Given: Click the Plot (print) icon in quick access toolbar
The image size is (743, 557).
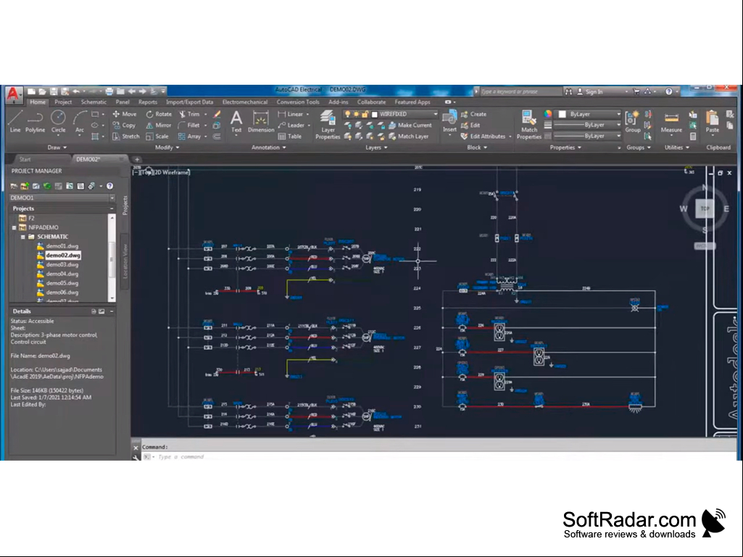Looking at the screenshot, I should [109, 91].
